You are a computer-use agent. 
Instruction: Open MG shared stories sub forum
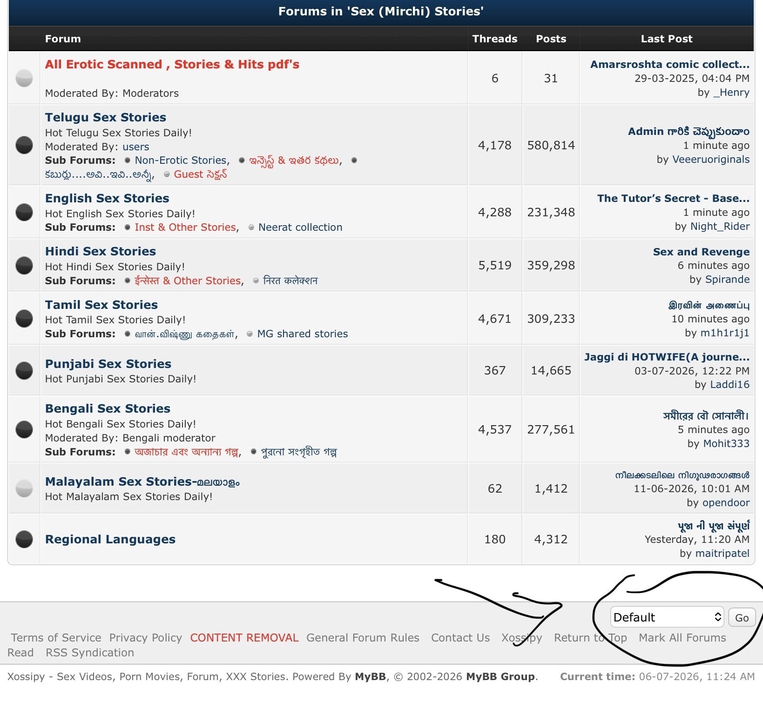pos(303,334)
